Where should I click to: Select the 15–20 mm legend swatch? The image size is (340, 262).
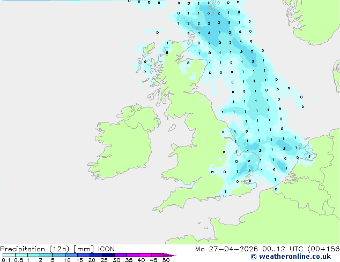(x=84, y=255)
